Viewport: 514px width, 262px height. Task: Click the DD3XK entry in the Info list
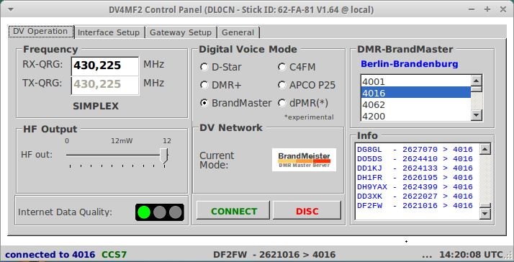(x=415, y=196)
